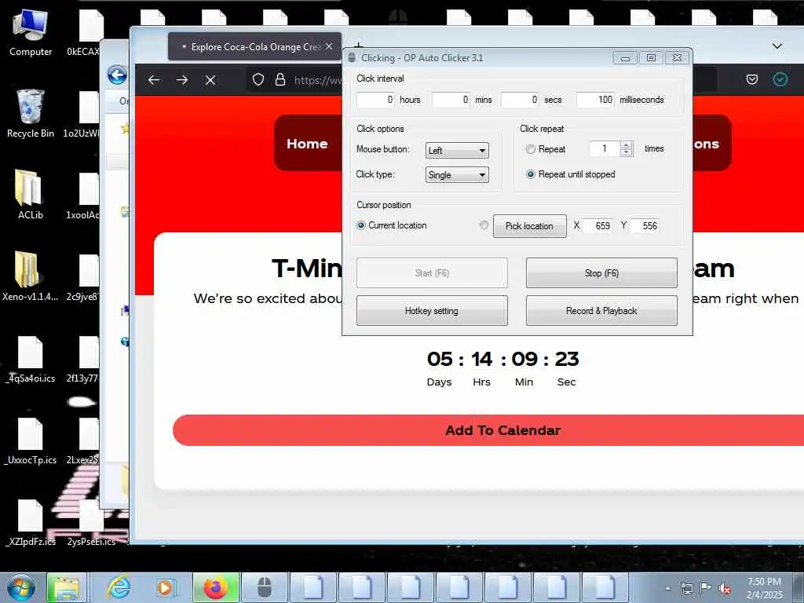Image resolution: width=804 pixels, height=603 pixels.
Task: Open Firefox list all tabs chevron
Action: click(x=777, y=46)
